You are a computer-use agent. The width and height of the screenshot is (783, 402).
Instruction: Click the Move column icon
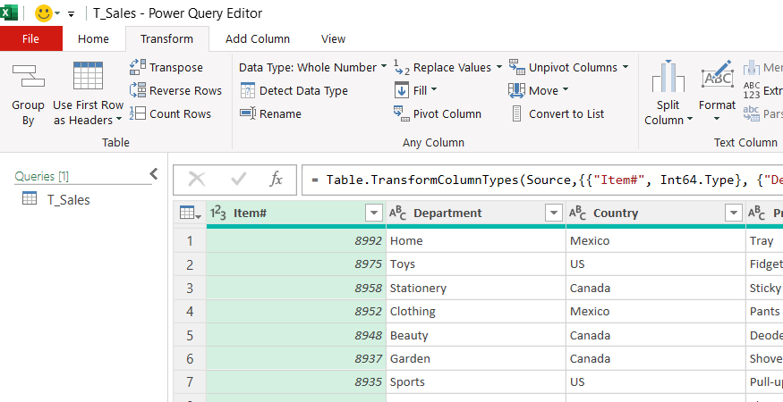[x=517, y=90]
